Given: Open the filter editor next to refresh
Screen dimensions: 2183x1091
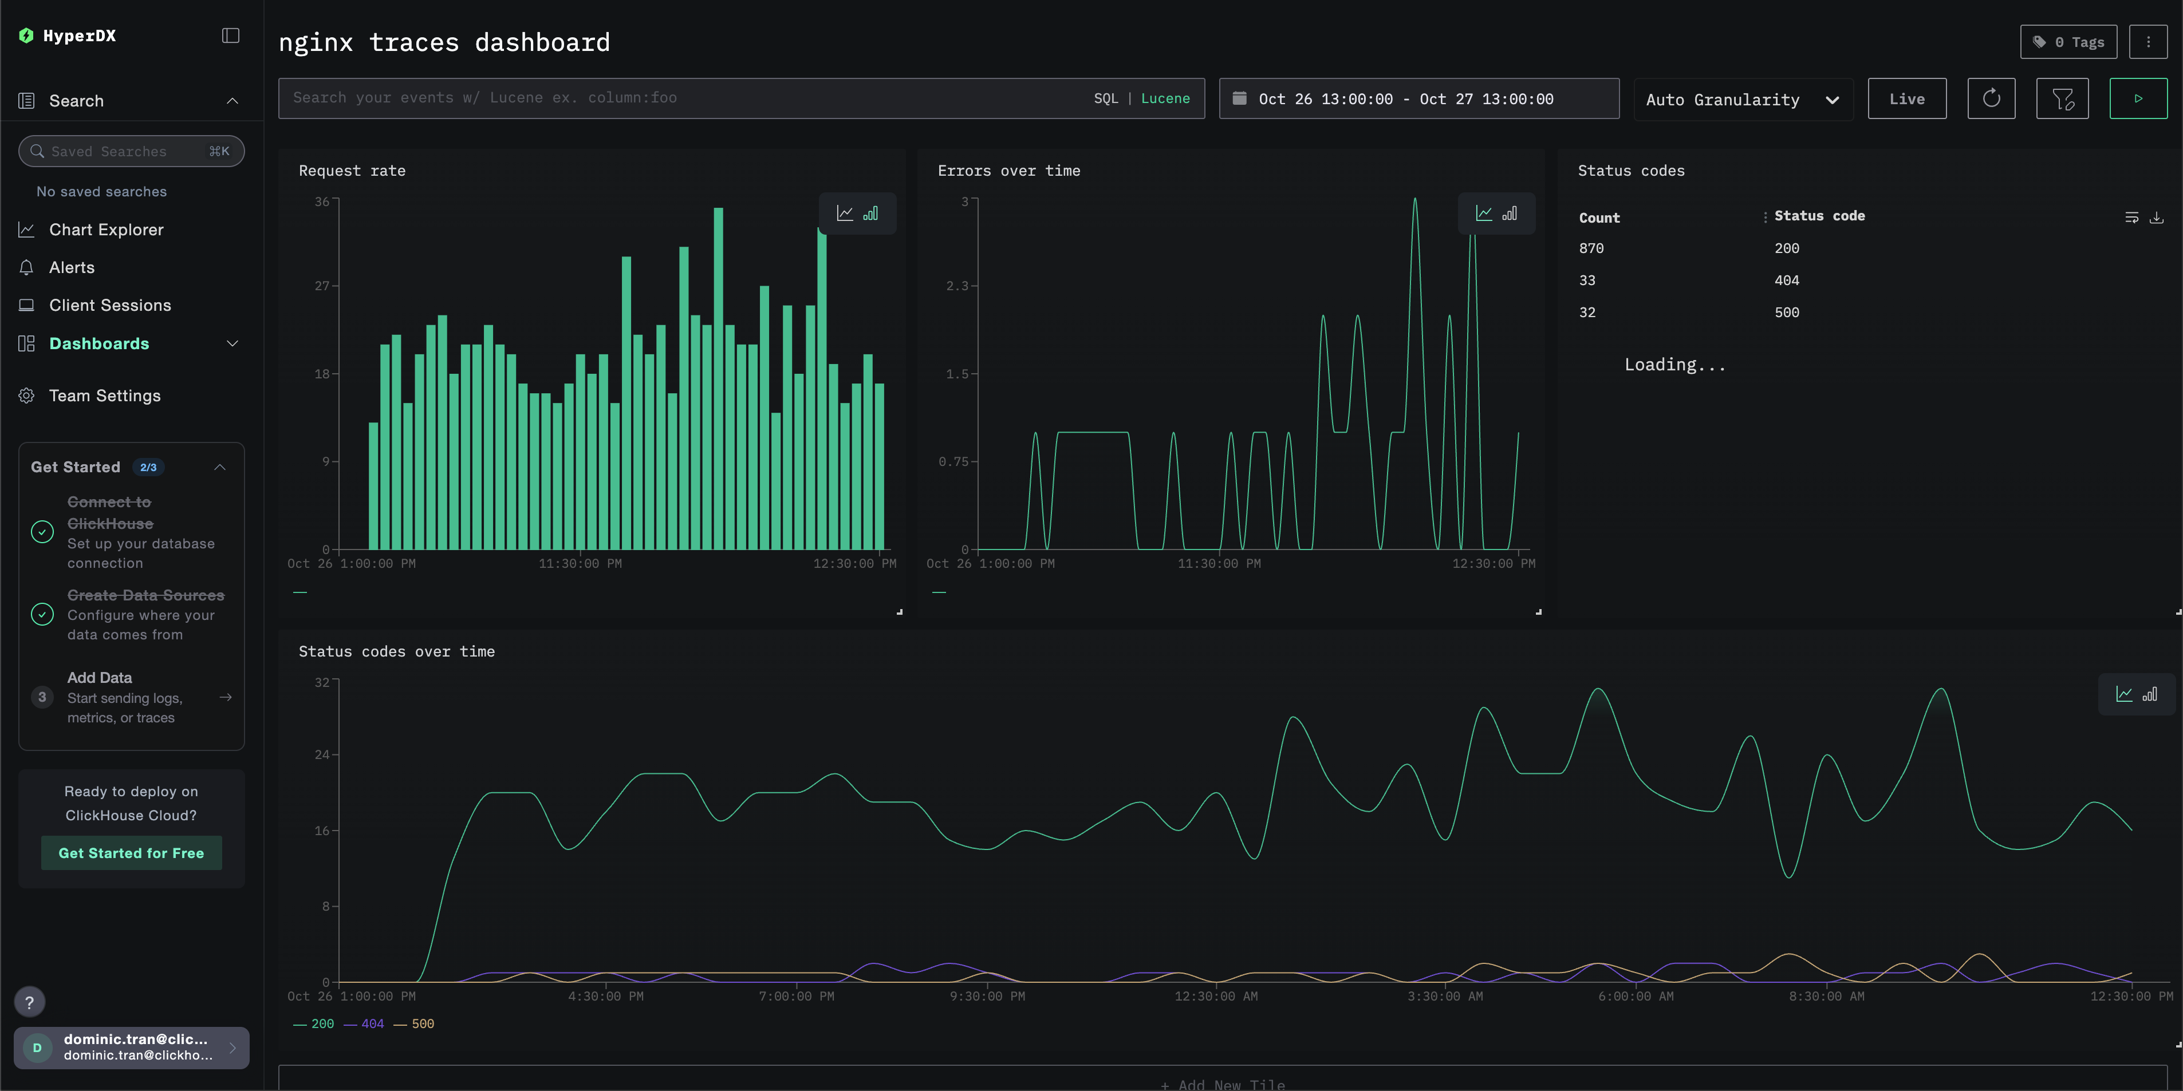Looking at the screenshot, I should pyautogui.click(x=2063, y=98).
